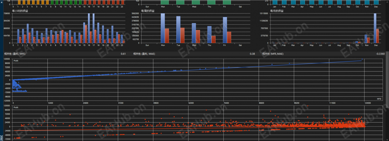Click the Profit label in the blue MFE scatter chart

(x=16, y=61)
